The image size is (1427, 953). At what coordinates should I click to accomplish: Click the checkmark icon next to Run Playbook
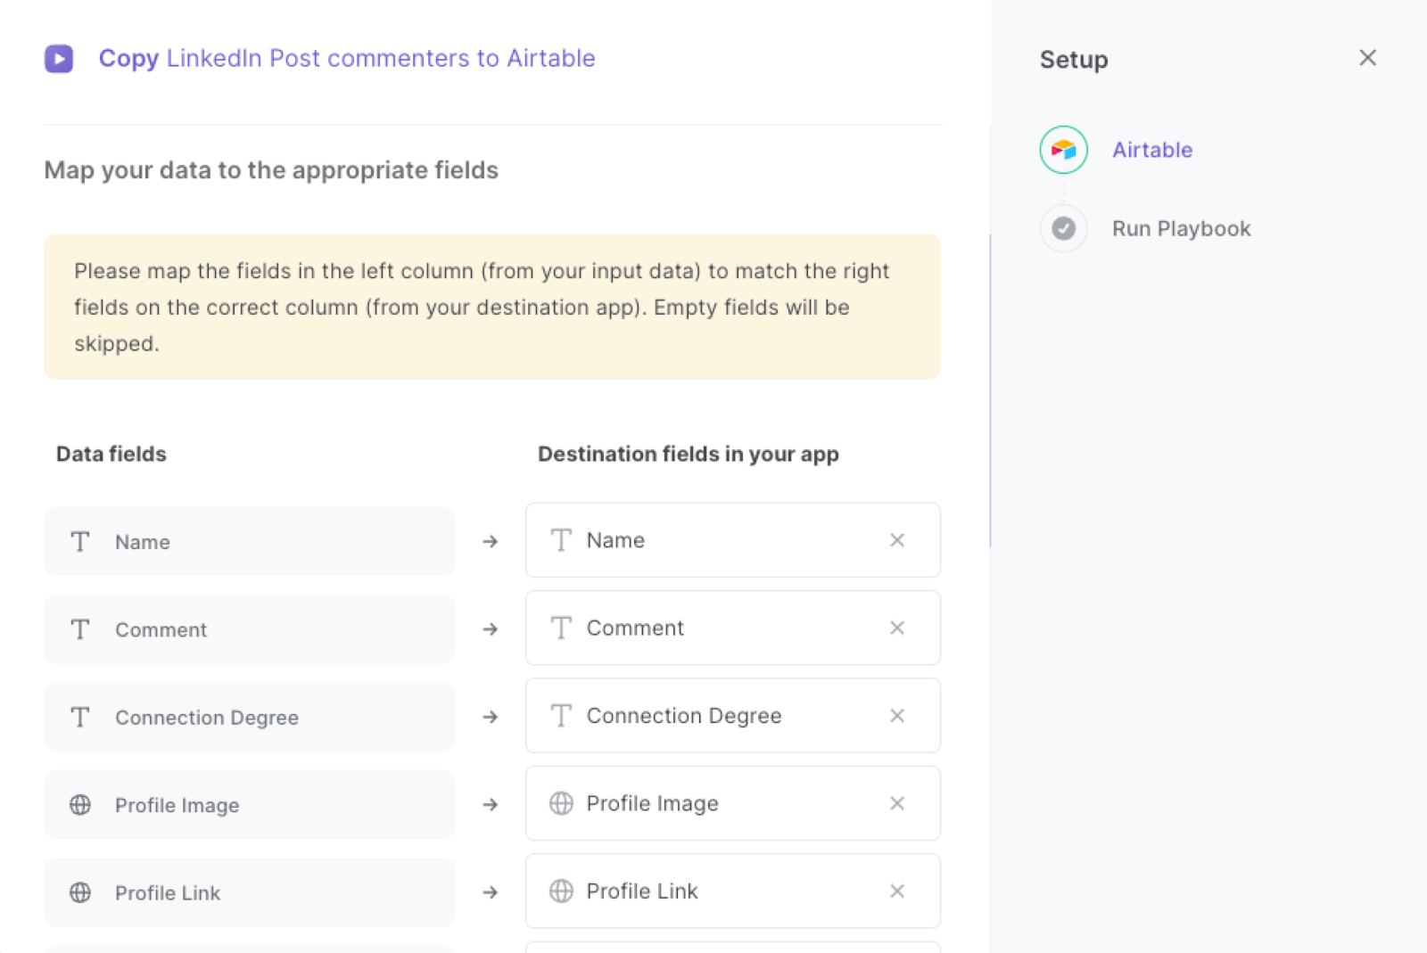click(x=1063, y=228)
